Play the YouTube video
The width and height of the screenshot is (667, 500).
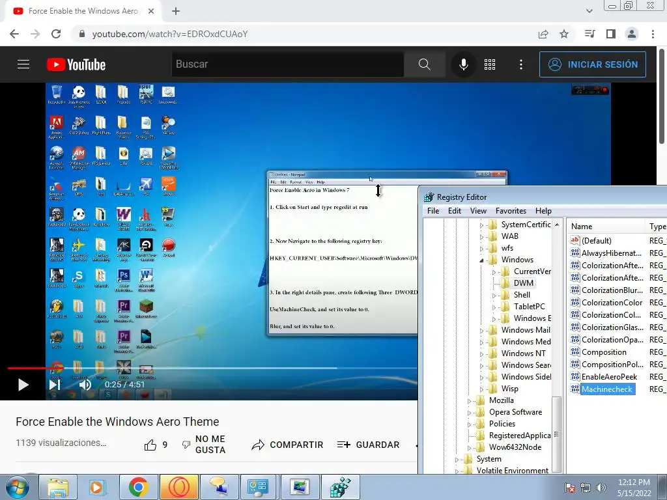point(23,385)
